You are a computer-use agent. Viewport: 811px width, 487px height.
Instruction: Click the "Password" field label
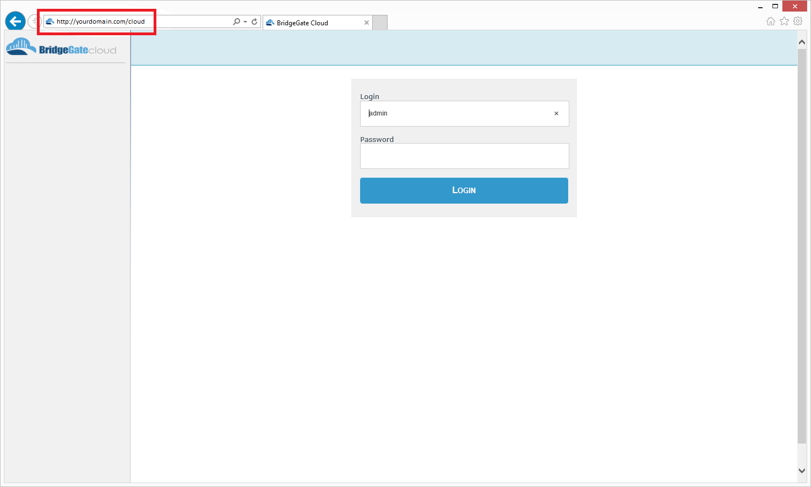[x=377, y=139]
